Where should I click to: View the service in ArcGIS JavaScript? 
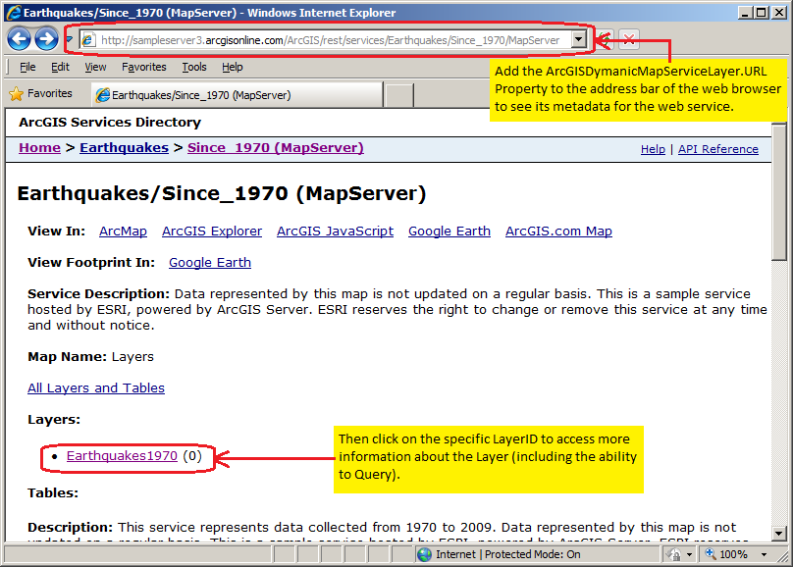pos(334,231)
